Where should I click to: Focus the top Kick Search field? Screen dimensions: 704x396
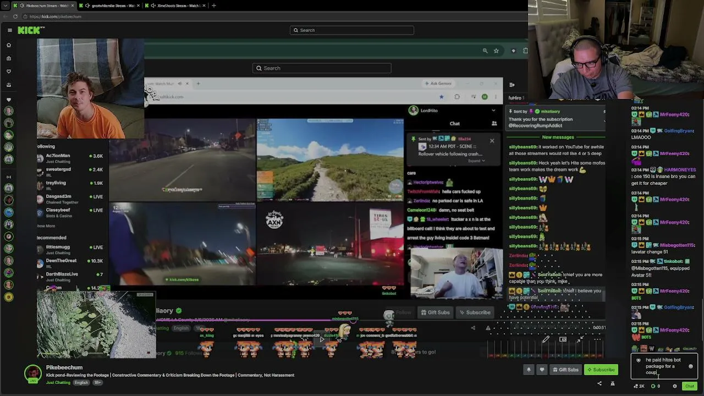(x=352, y=30)
